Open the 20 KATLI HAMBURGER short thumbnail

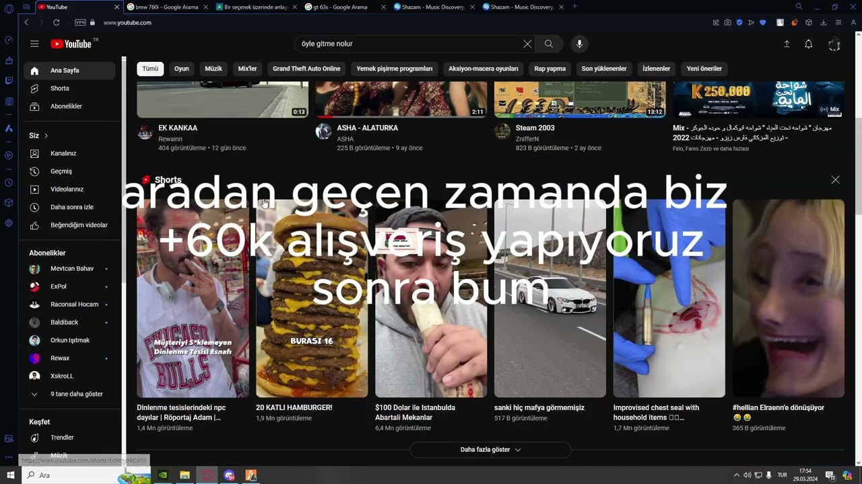point(312,298)
